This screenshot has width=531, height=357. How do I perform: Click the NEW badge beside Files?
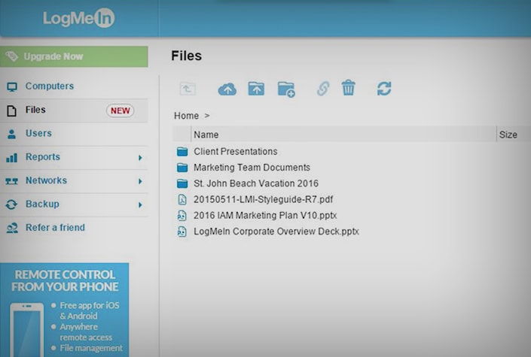tap(121, 110)
